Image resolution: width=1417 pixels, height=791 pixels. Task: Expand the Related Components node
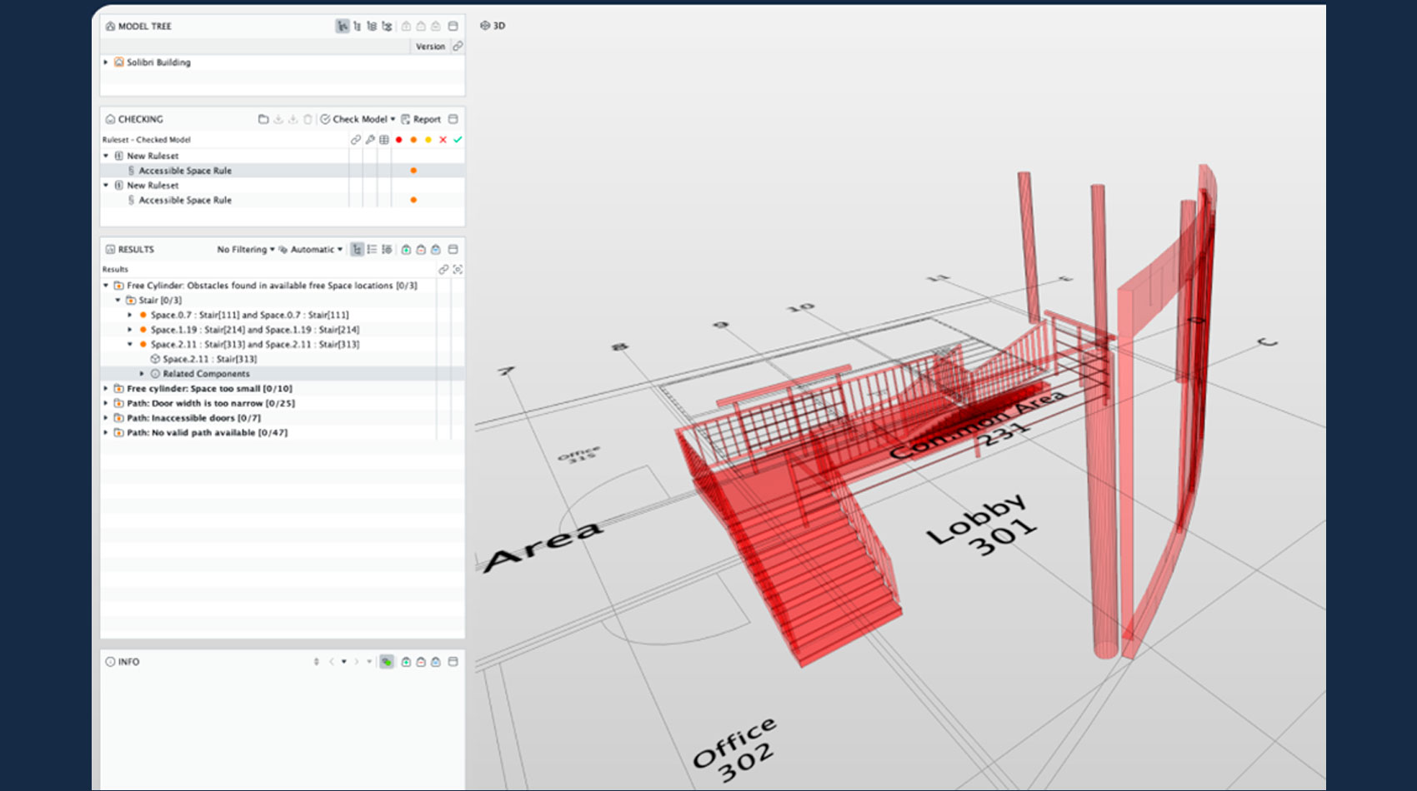(x=142, y=374)
